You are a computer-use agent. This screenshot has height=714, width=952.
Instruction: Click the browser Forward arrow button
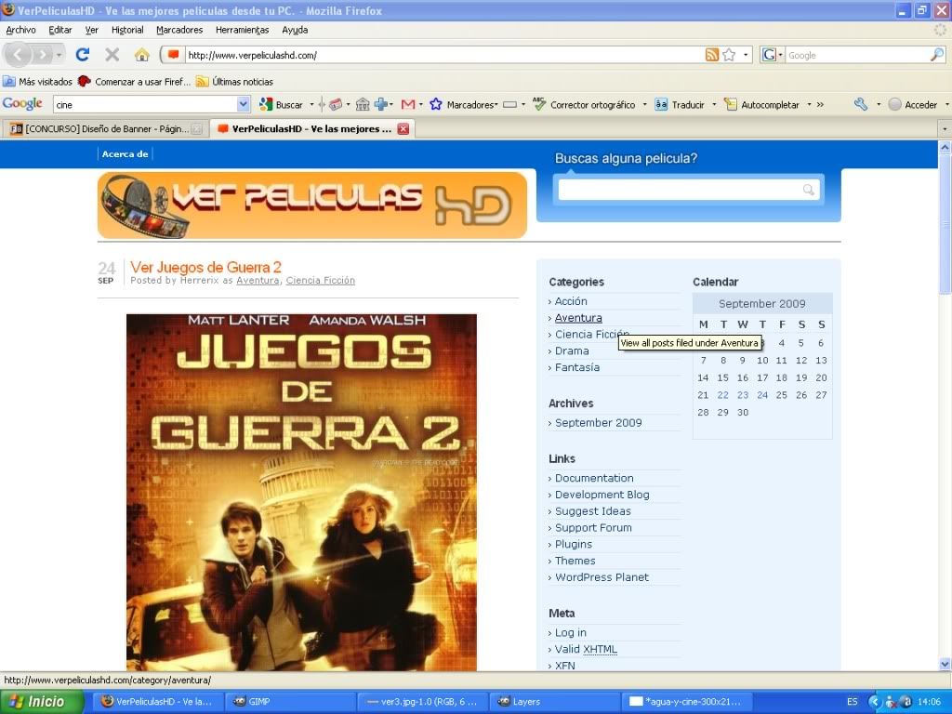(x=42, y=55)
